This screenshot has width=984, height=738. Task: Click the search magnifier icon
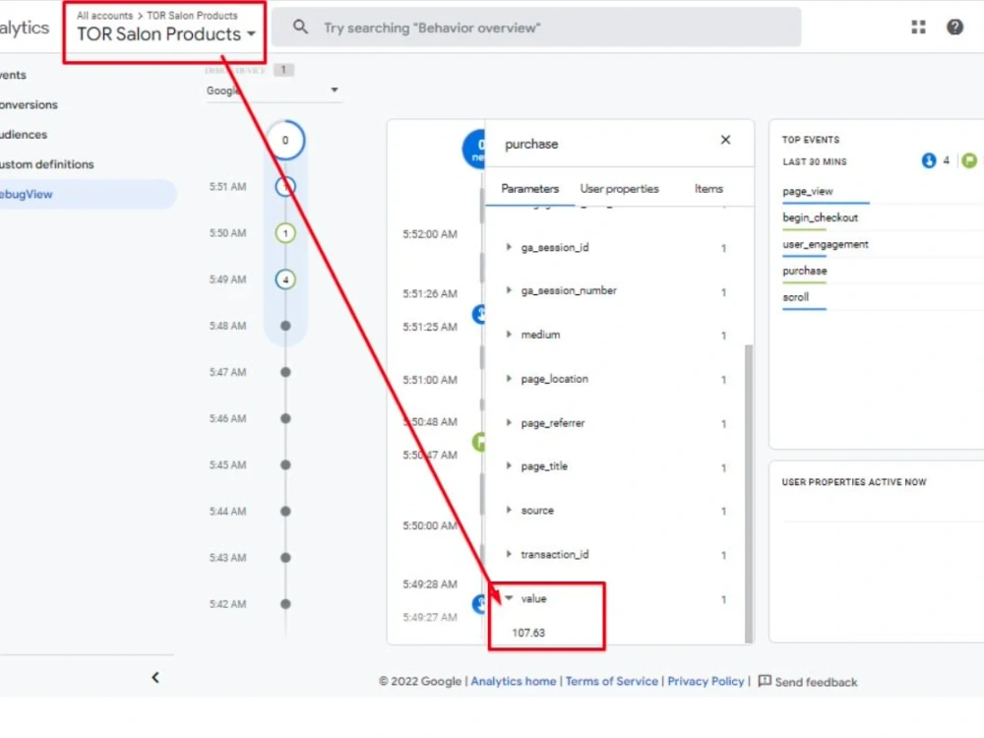tap(300, 27)
